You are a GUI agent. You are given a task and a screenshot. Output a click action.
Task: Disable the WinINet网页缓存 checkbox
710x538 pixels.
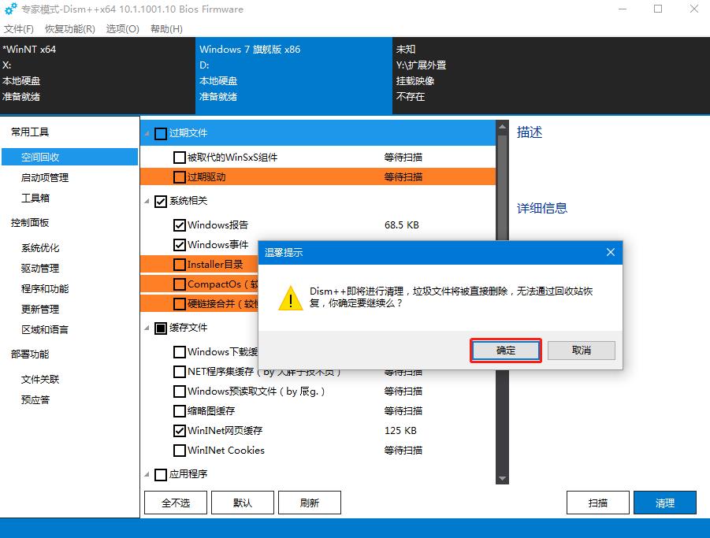(178, 430)
